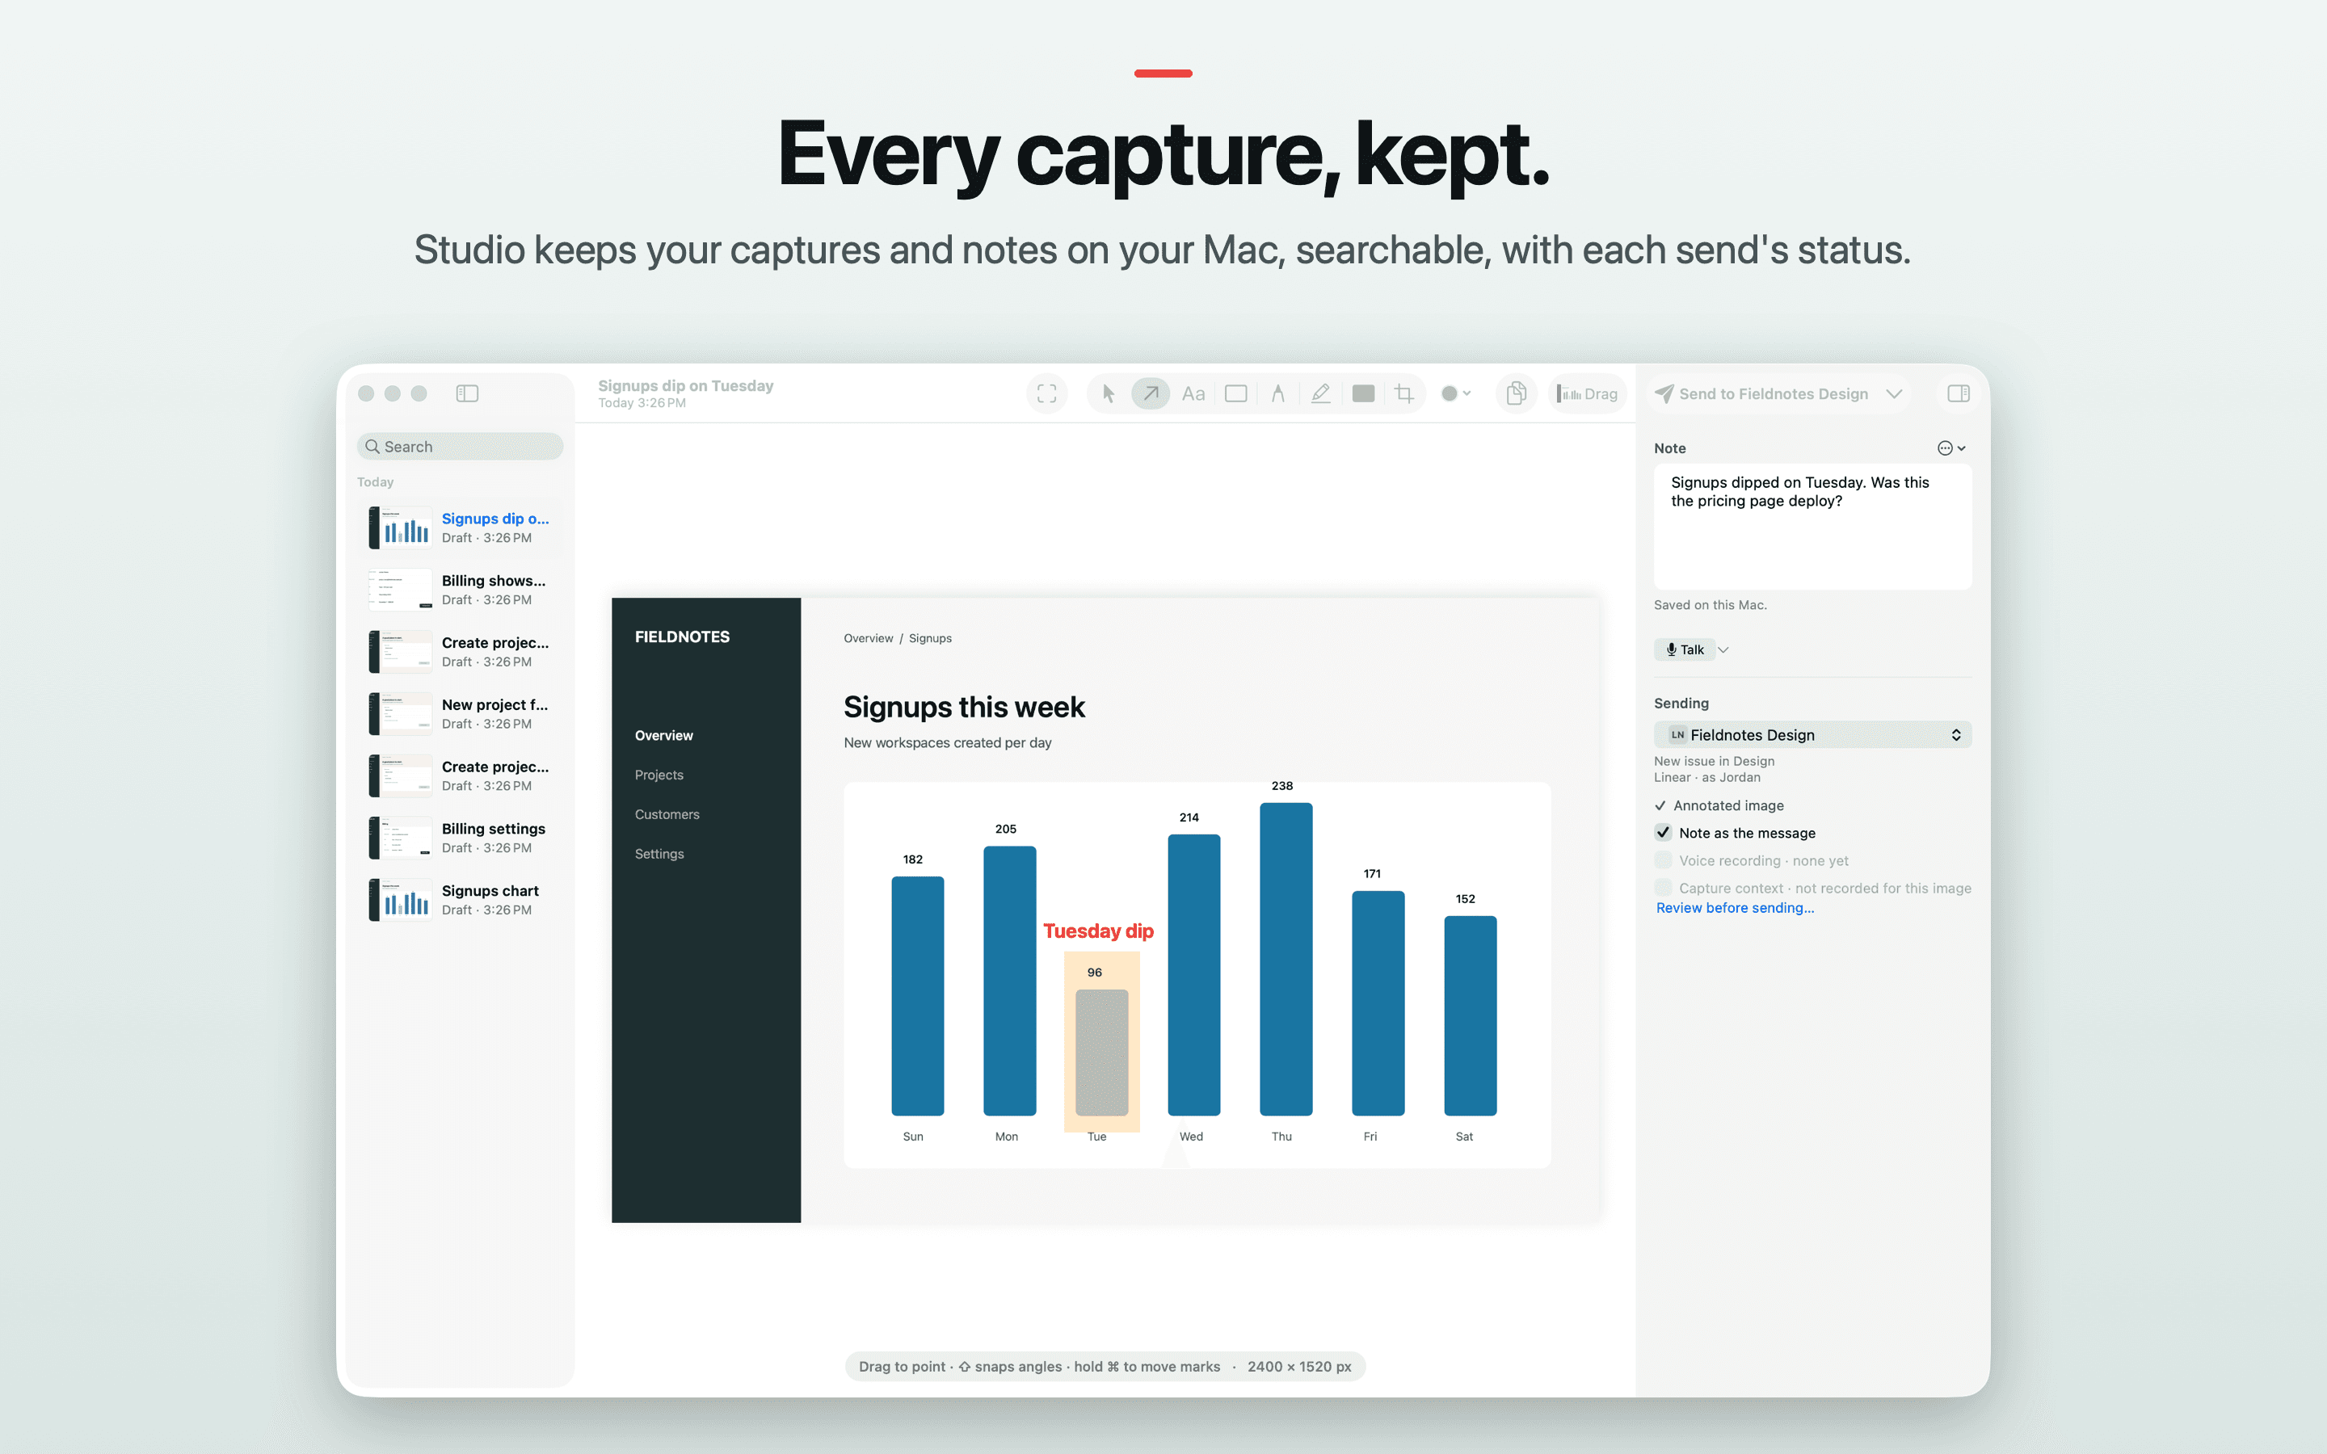
Task: Open the Note options ellipsis menu
Action: click(1951, 448)
